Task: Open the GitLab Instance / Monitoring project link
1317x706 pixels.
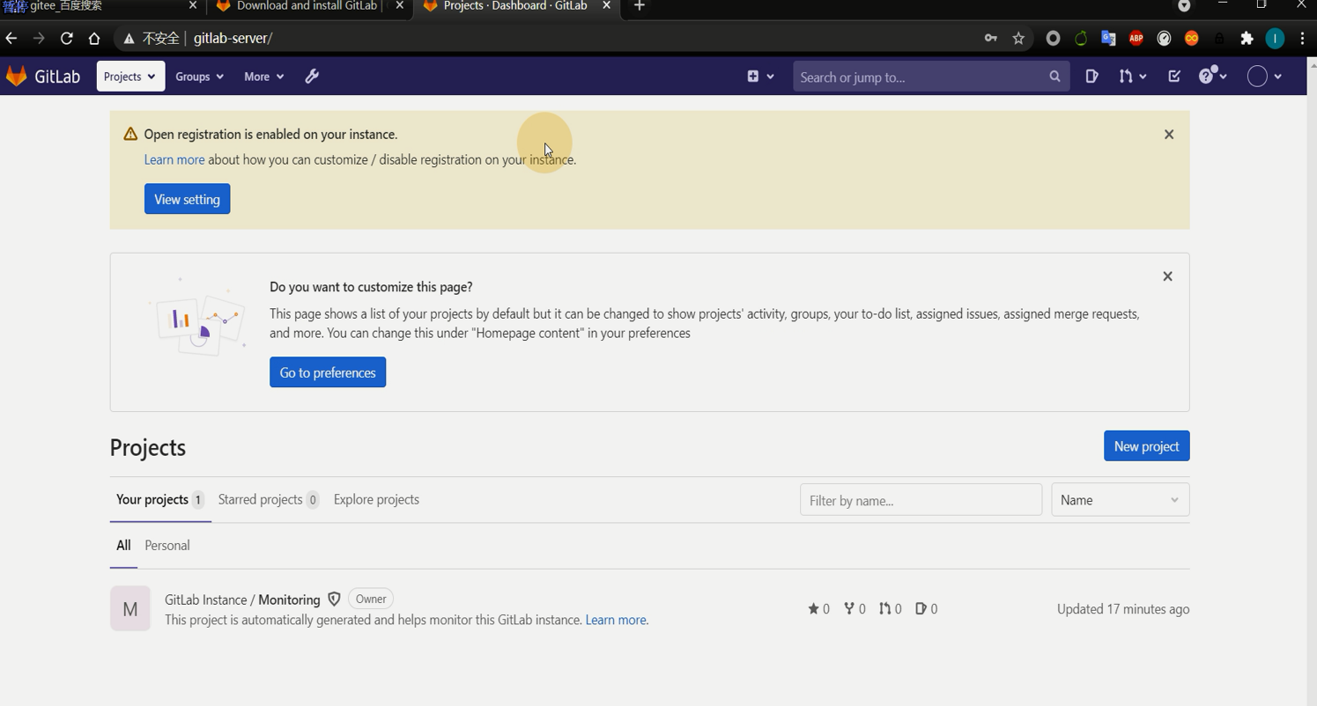Action: pyautogui.click(x=242, y=600)
